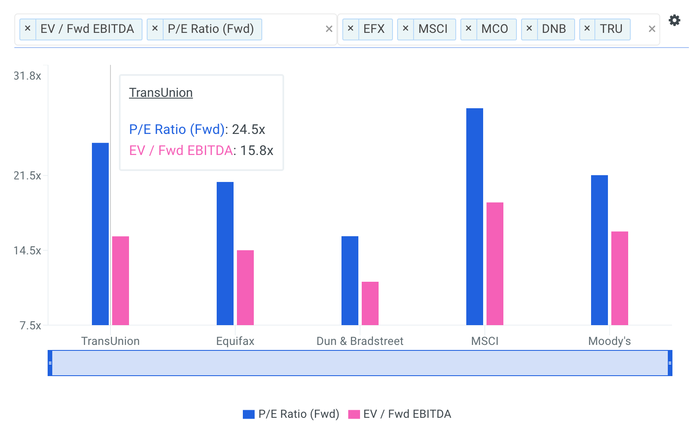Click the Moody's x-axis label

(x=610, y=341)
